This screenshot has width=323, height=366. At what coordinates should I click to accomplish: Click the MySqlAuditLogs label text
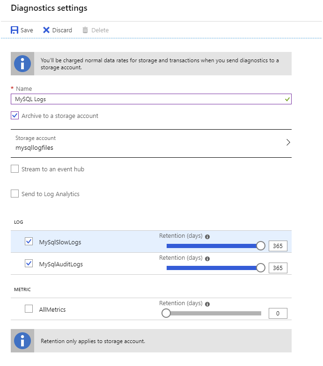click(x=61, y=264)
